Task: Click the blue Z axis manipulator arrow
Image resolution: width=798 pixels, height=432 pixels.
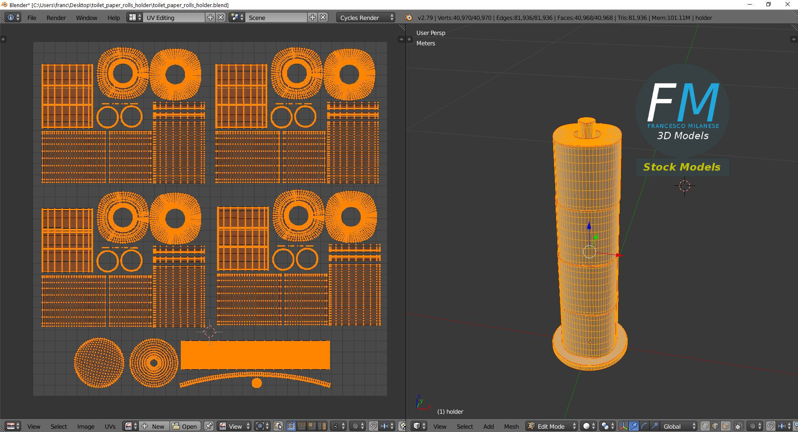Action: (589, 226)
